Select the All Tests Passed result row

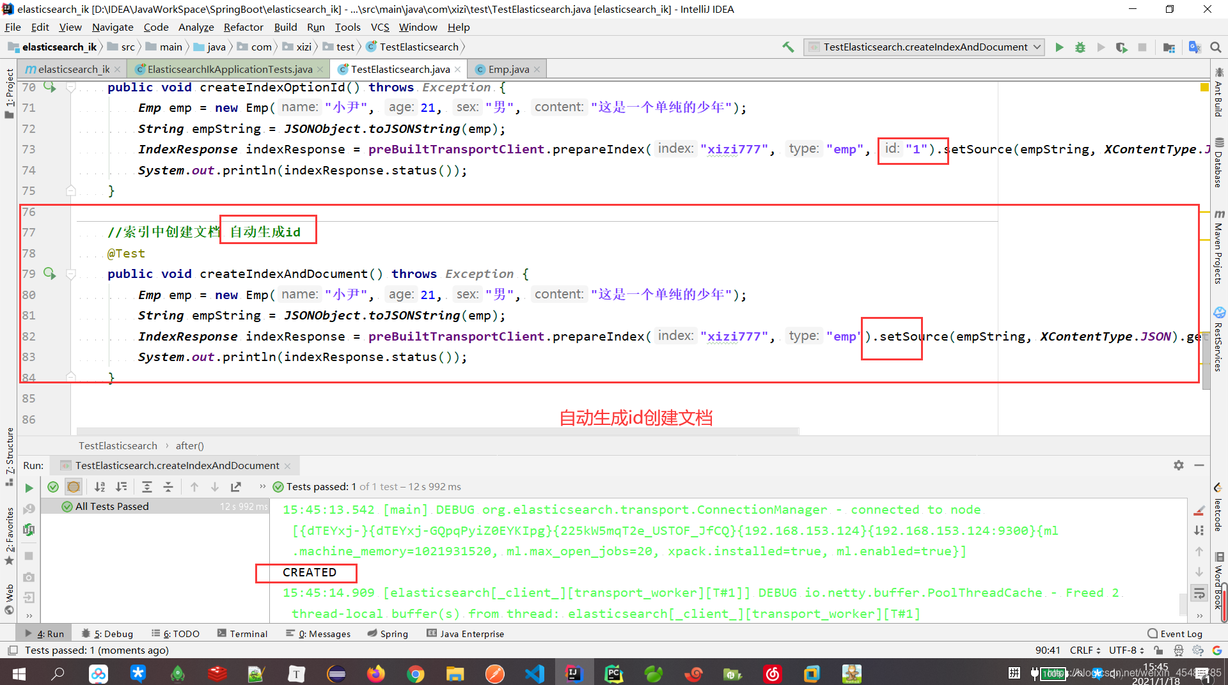click(x=155, y=506)
